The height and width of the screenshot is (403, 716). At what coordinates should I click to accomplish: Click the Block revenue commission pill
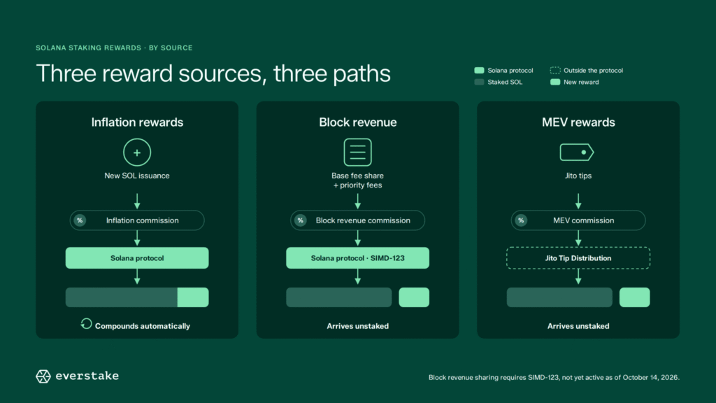coord(357,220)
